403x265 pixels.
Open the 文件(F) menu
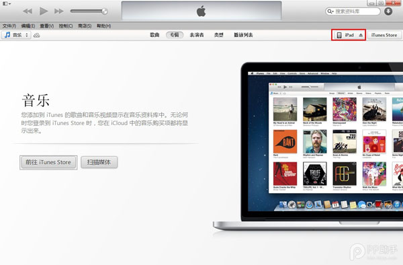9,26
